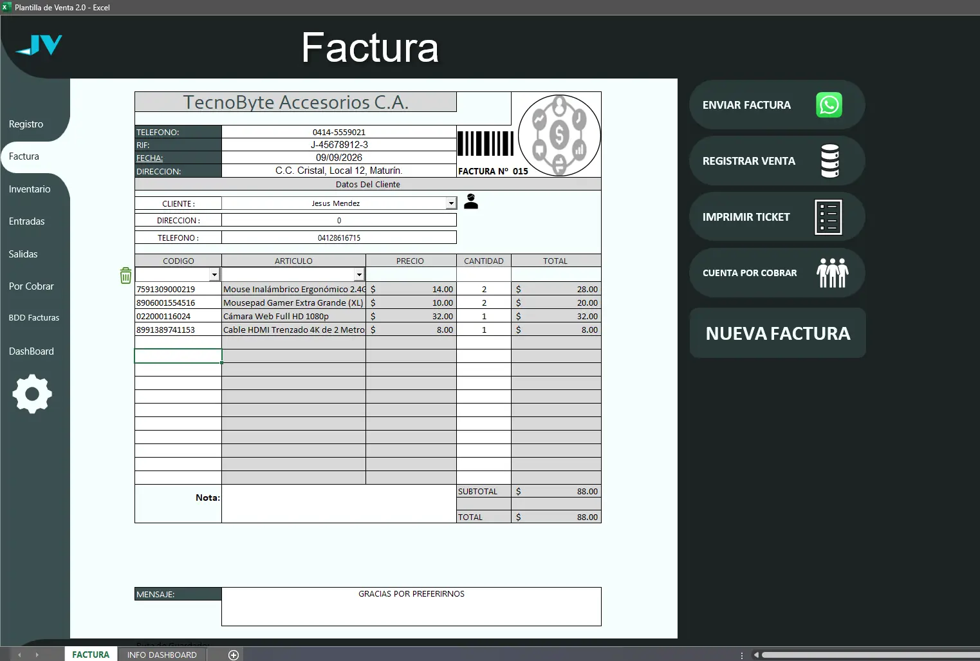This screenshot has width=980, height=661.
Task: Click the client person icon beside Cliente
Action: click(471, 202)
